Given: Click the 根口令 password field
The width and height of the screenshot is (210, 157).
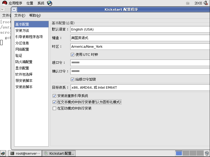Looking at the screenshot, I should click(140, 63).
